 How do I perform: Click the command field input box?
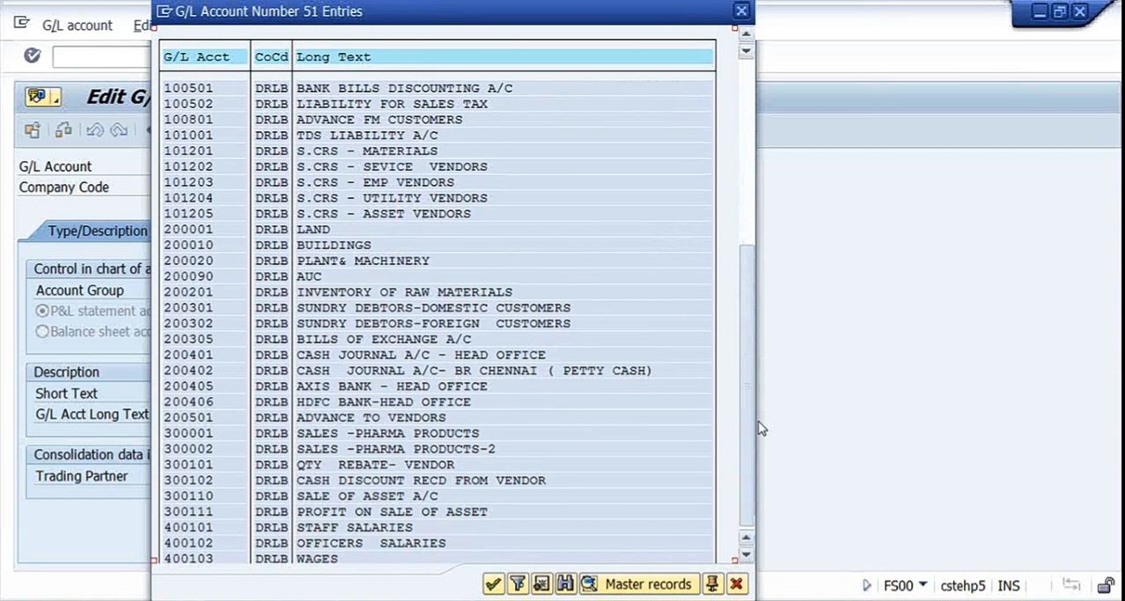tap(101, 57)
